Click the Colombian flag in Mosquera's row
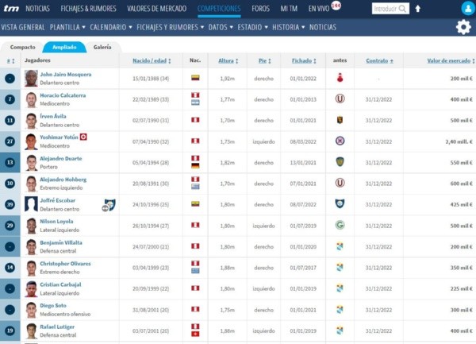 pos(195,78)
